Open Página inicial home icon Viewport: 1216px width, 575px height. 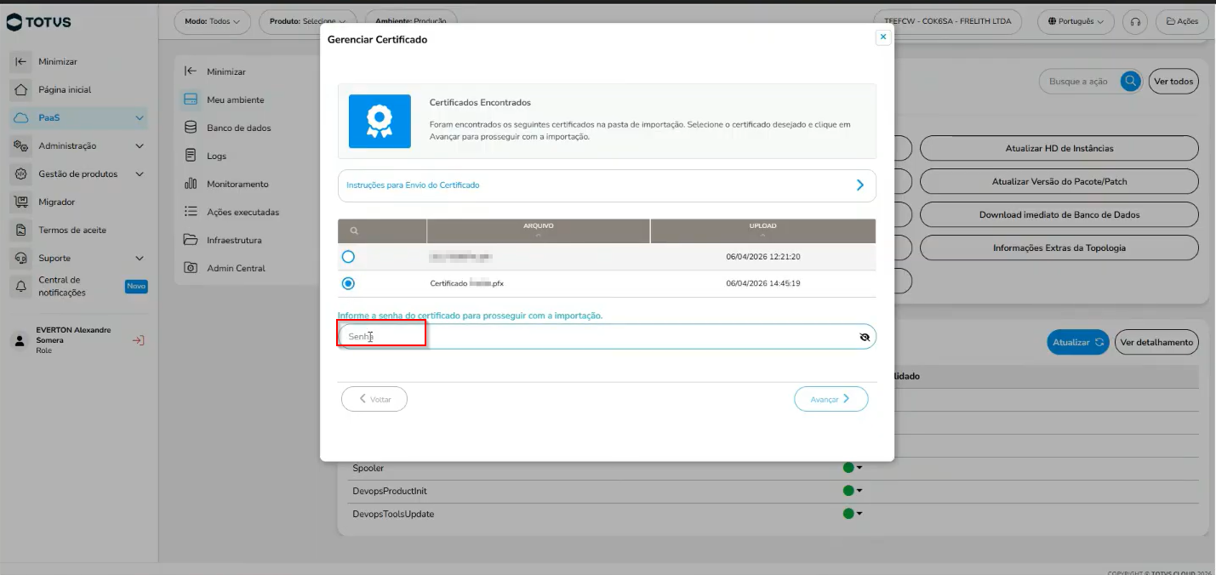pos(21,90)
